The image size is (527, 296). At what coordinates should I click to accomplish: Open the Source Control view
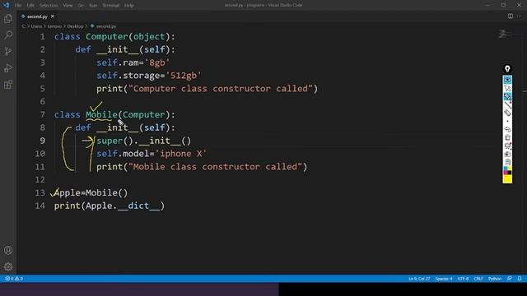pyautogui.click(x=8, y=51)
